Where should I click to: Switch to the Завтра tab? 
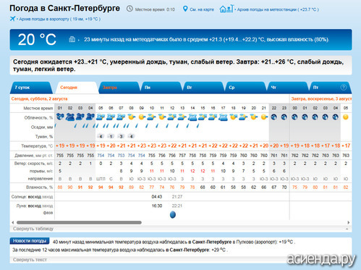pyautogui.click(x=119, y=88)
